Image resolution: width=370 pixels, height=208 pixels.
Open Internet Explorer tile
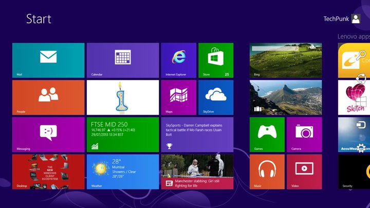(x=179, y=61)
